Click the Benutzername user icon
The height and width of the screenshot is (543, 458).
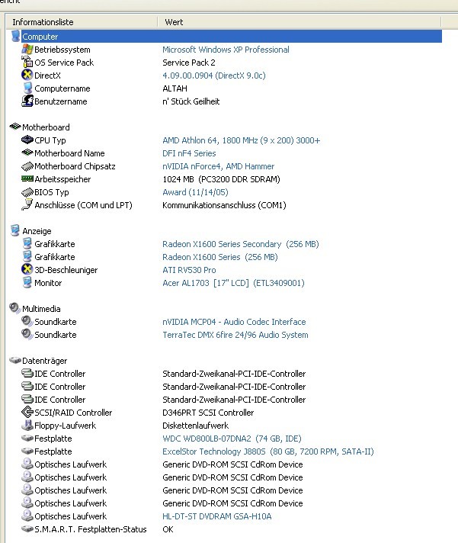click(27, 101)
